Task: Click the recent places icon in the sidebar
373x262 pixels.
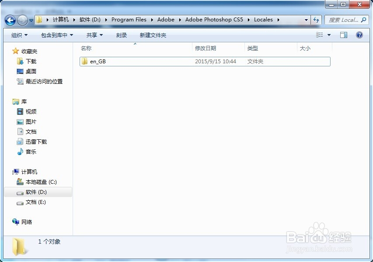Action: click(20, 82)
